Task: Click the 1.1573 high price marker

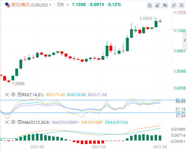Action: click(146, 19)
